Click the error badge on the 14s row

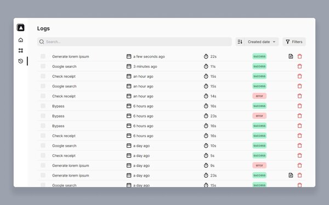click(x=259, y=96)
